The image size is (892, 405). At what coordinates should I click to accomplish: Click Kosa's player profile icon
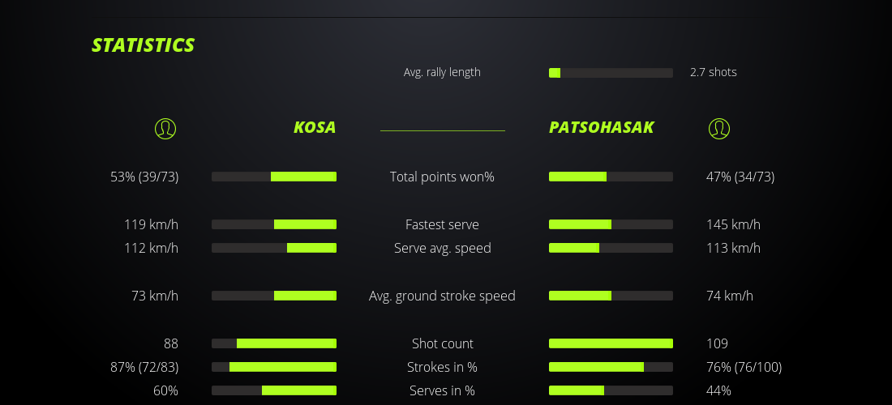(x=165, y=128)
